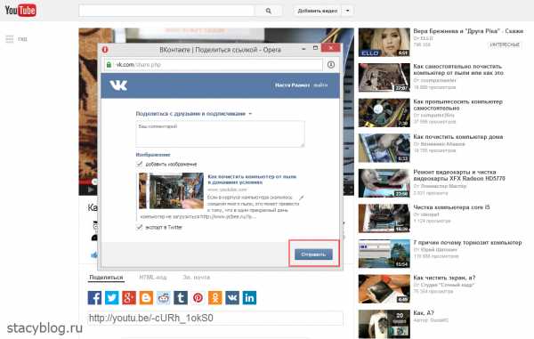Click the blue 'Отправить' button
Image resolution: width=534 pixels, height=339 pixels.
[313, 254]
